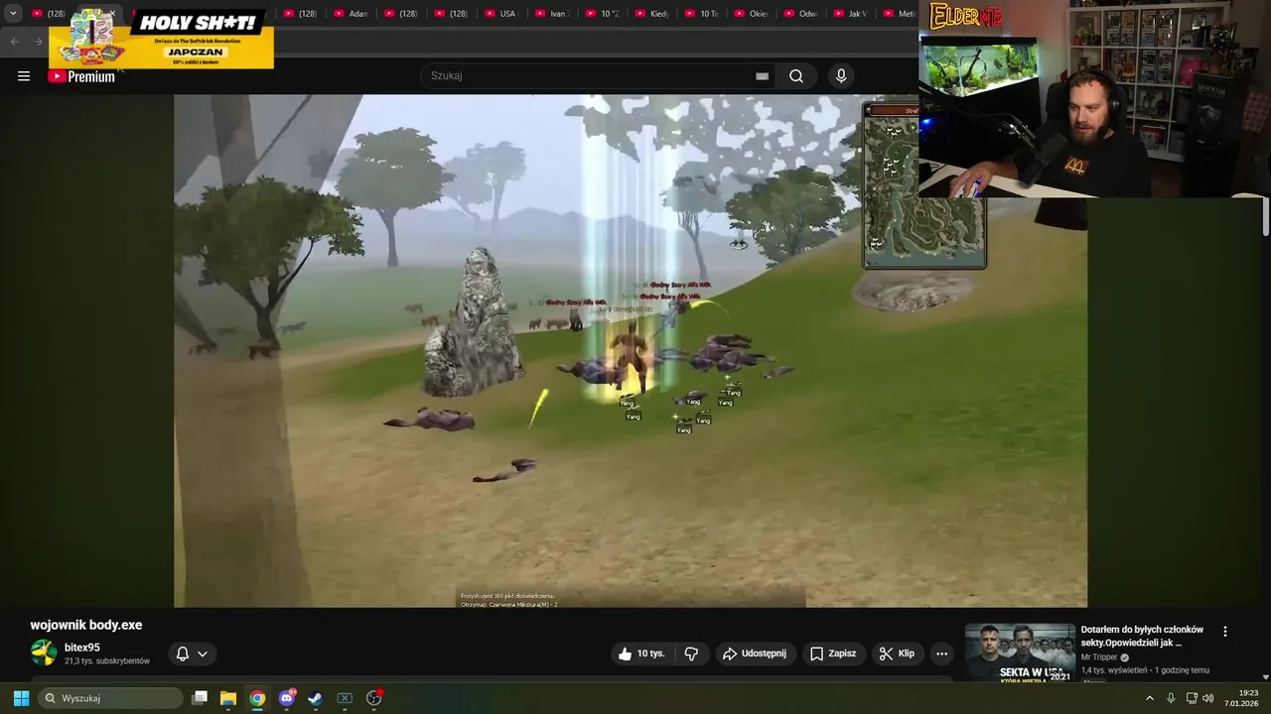Switch to Google Chrome in taskbar

pyautogui.click(x=257, y=698)
